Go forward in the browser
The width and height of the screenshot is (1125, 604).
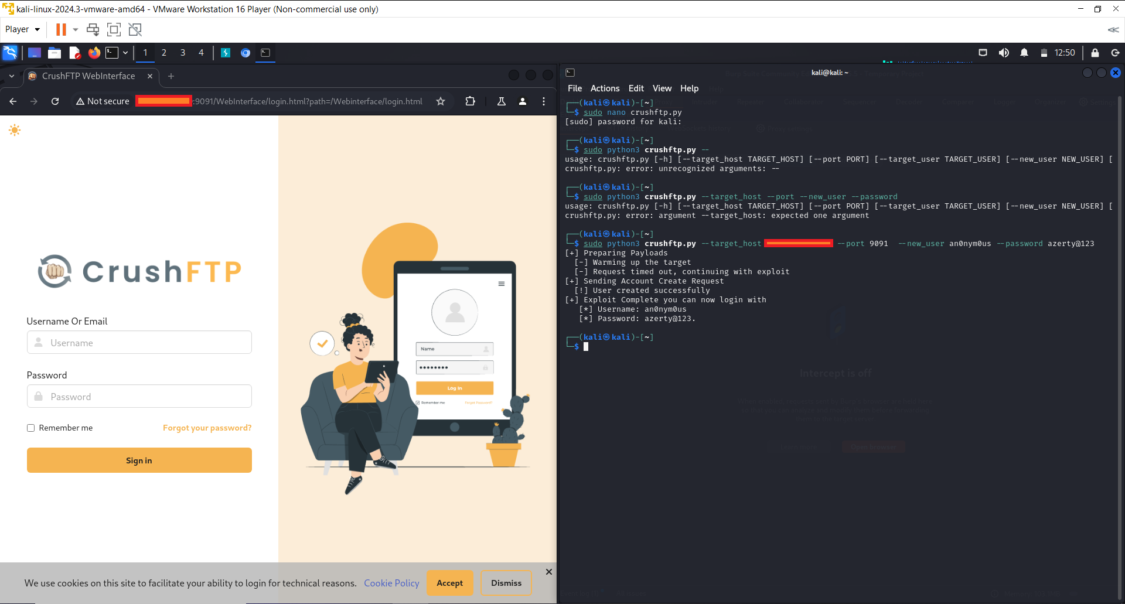34,101
